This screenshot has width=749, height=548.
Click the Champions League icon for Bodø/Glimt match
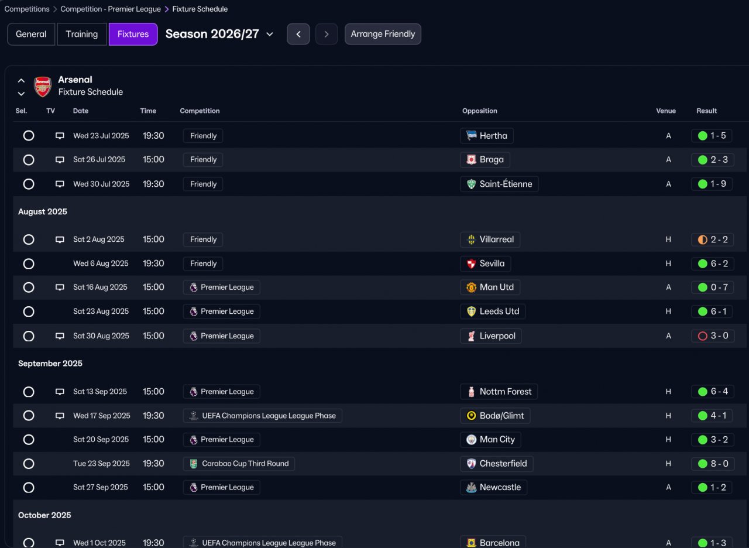[x=194, y=416]
